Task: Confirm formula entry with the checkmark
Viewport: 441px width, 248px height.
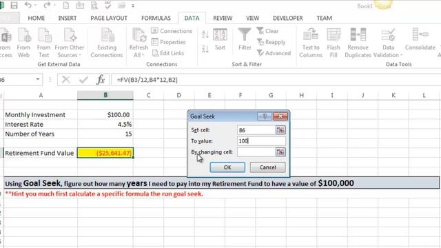Action: (x=83, y=80)
